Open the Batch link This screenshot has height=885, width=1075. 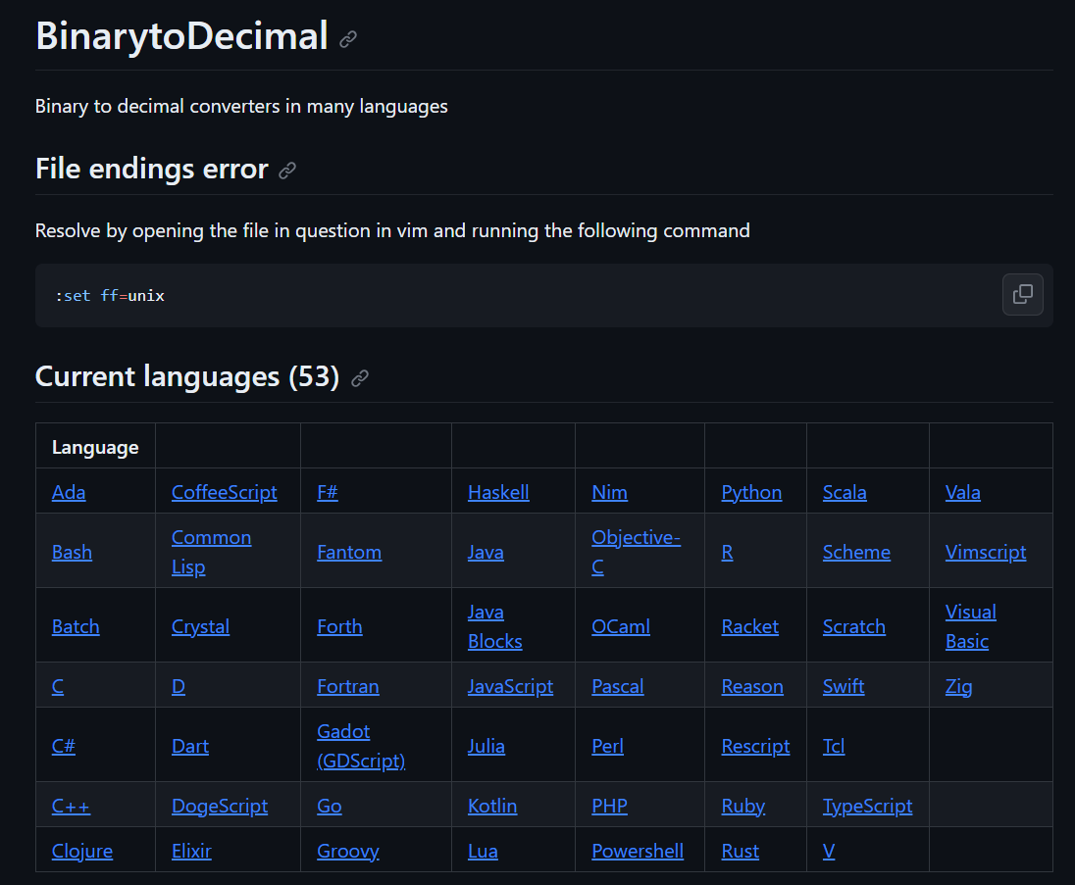point(76,627)
